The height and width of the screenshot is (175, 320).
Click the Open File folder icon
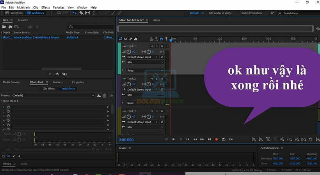tap(4, 27)
